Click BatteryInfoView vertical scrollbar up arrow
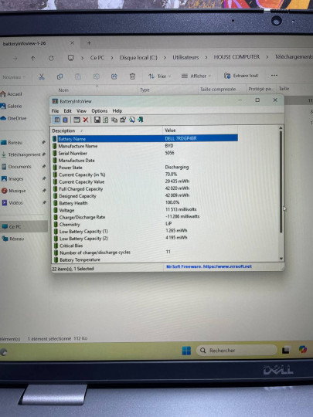Image resolution: width=313 pixels, height=417 pixels. (x=281, y=128)
